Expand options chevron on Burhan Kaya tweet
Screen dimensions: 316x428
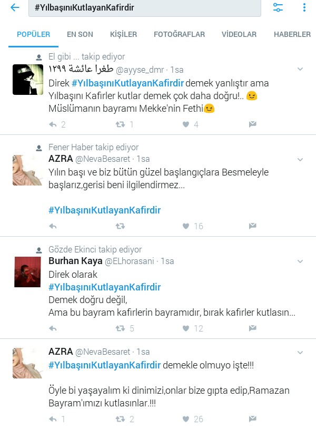point(300,261)
